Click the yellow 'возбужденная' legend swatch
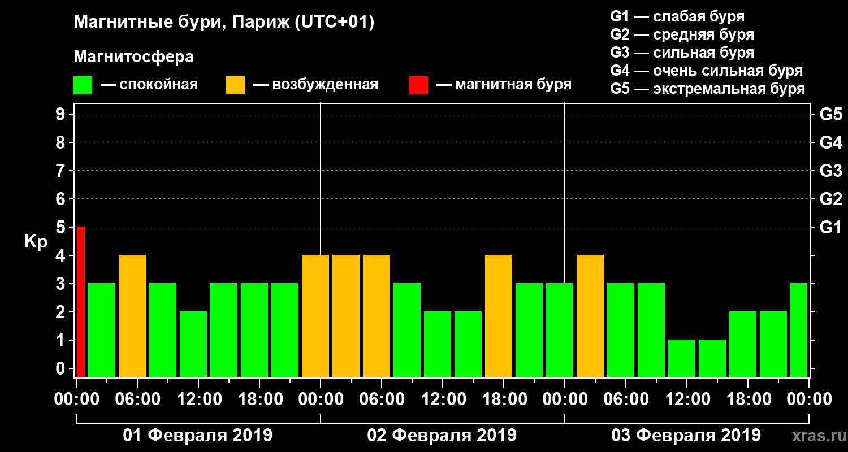 point(235,85)
